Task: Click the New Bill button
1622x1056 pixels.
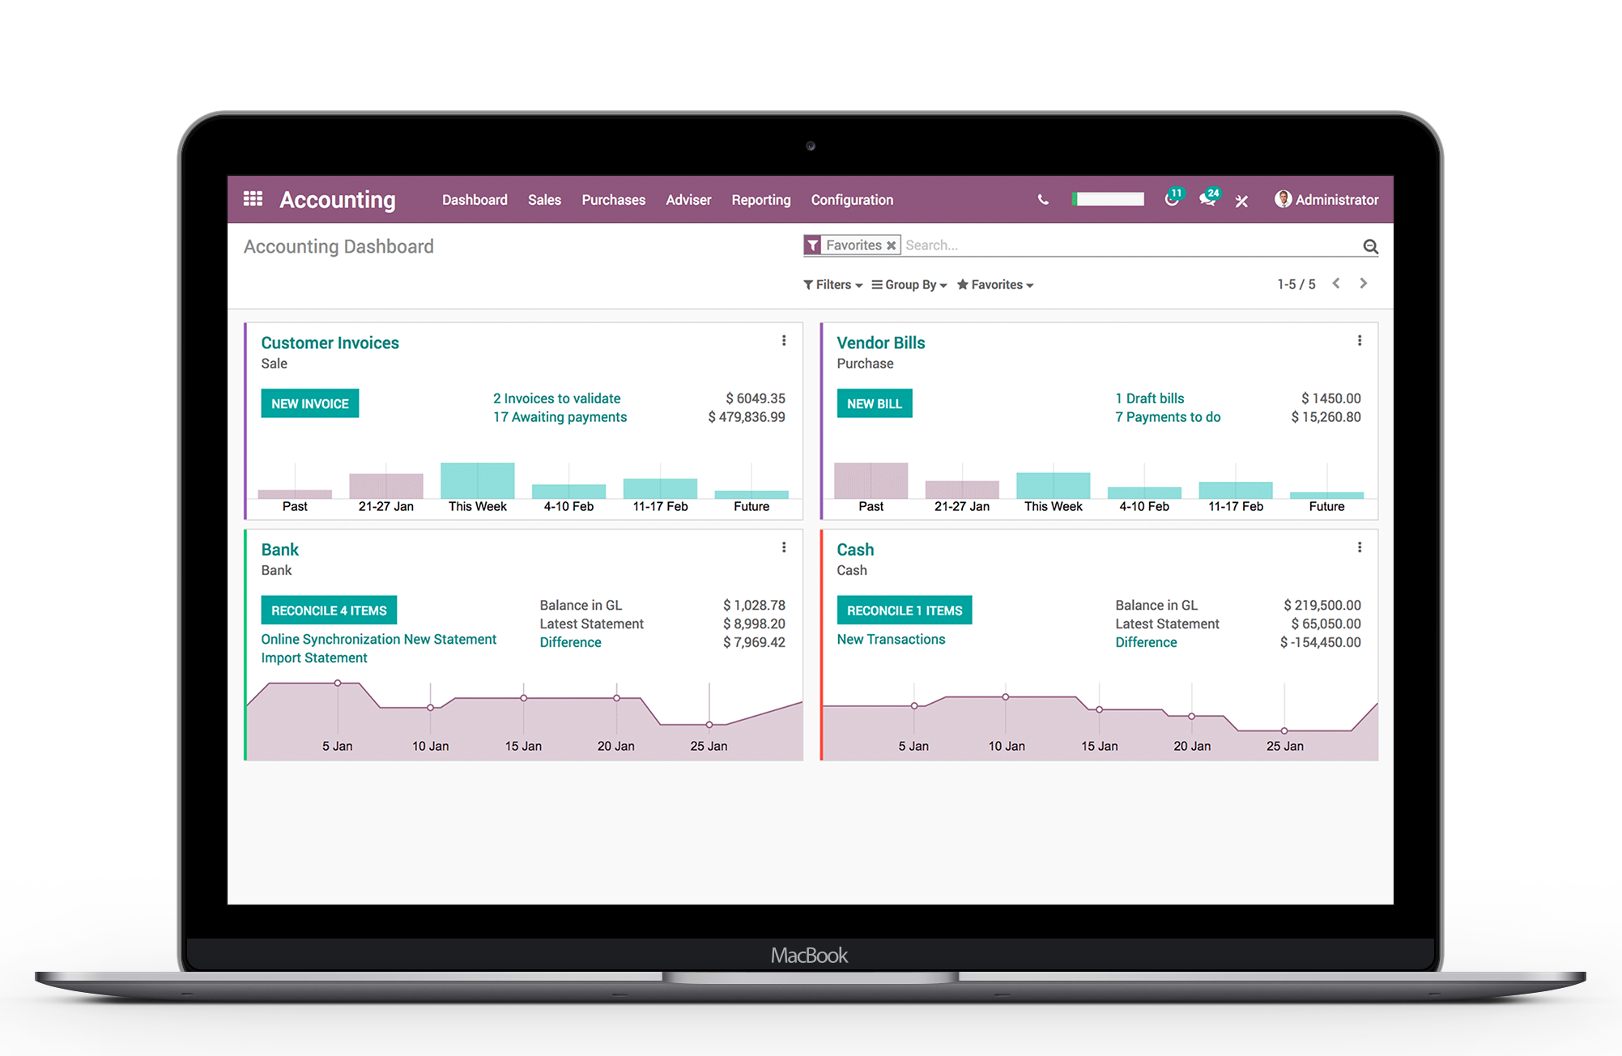Action: click(x=876, y=403)
